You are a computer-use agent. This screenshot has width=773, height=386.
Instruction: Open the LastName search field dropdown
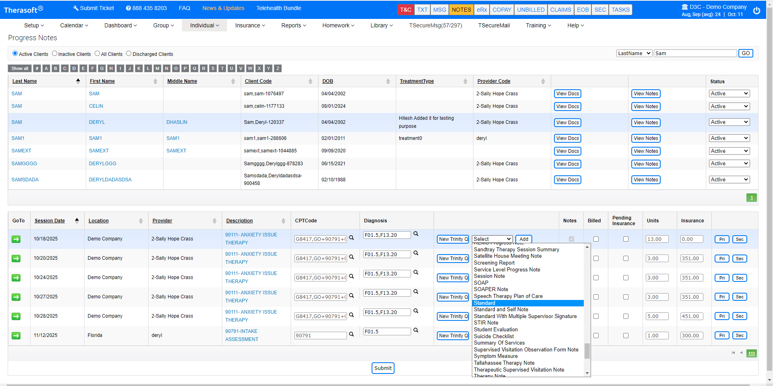634,53
